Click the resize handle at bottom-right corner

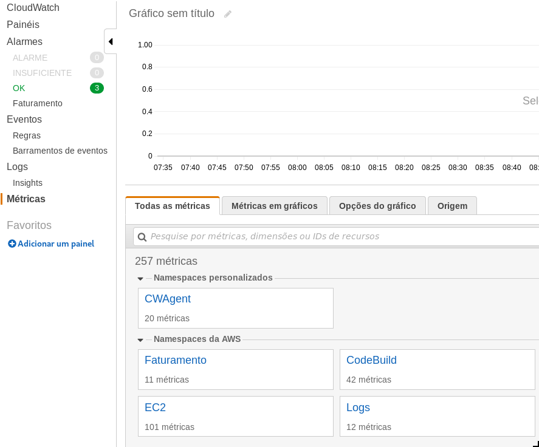pos(535,443)
